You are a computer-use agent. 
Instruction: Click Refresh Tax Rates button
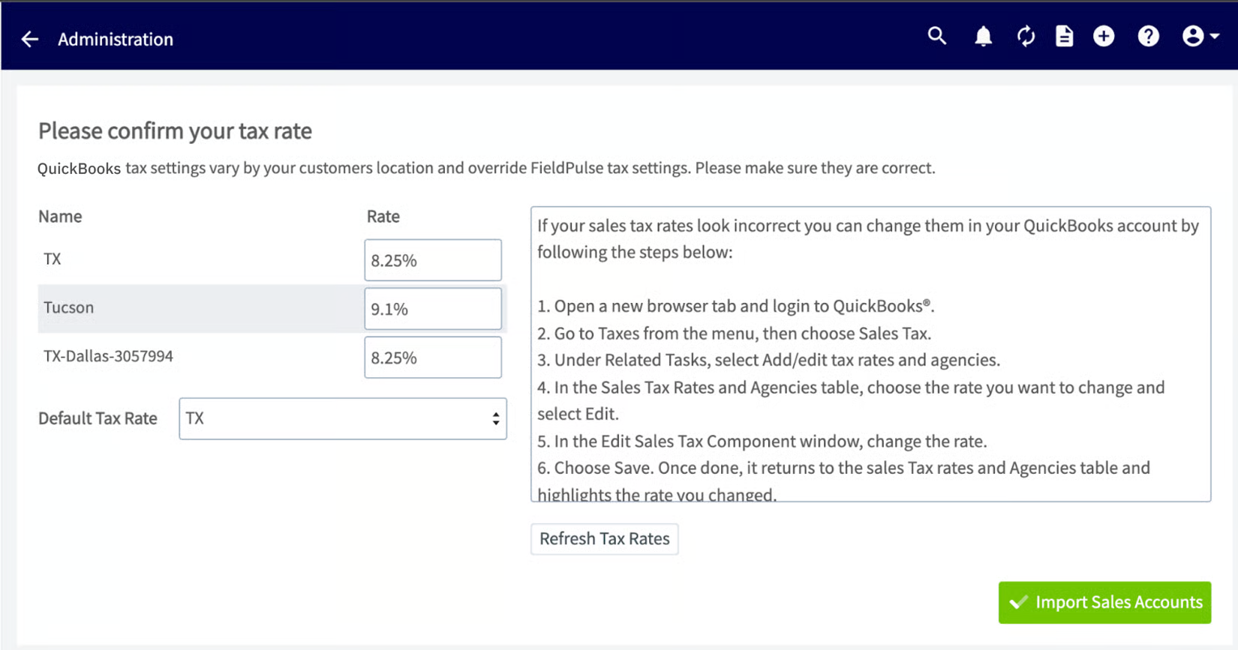coord(605,539)
